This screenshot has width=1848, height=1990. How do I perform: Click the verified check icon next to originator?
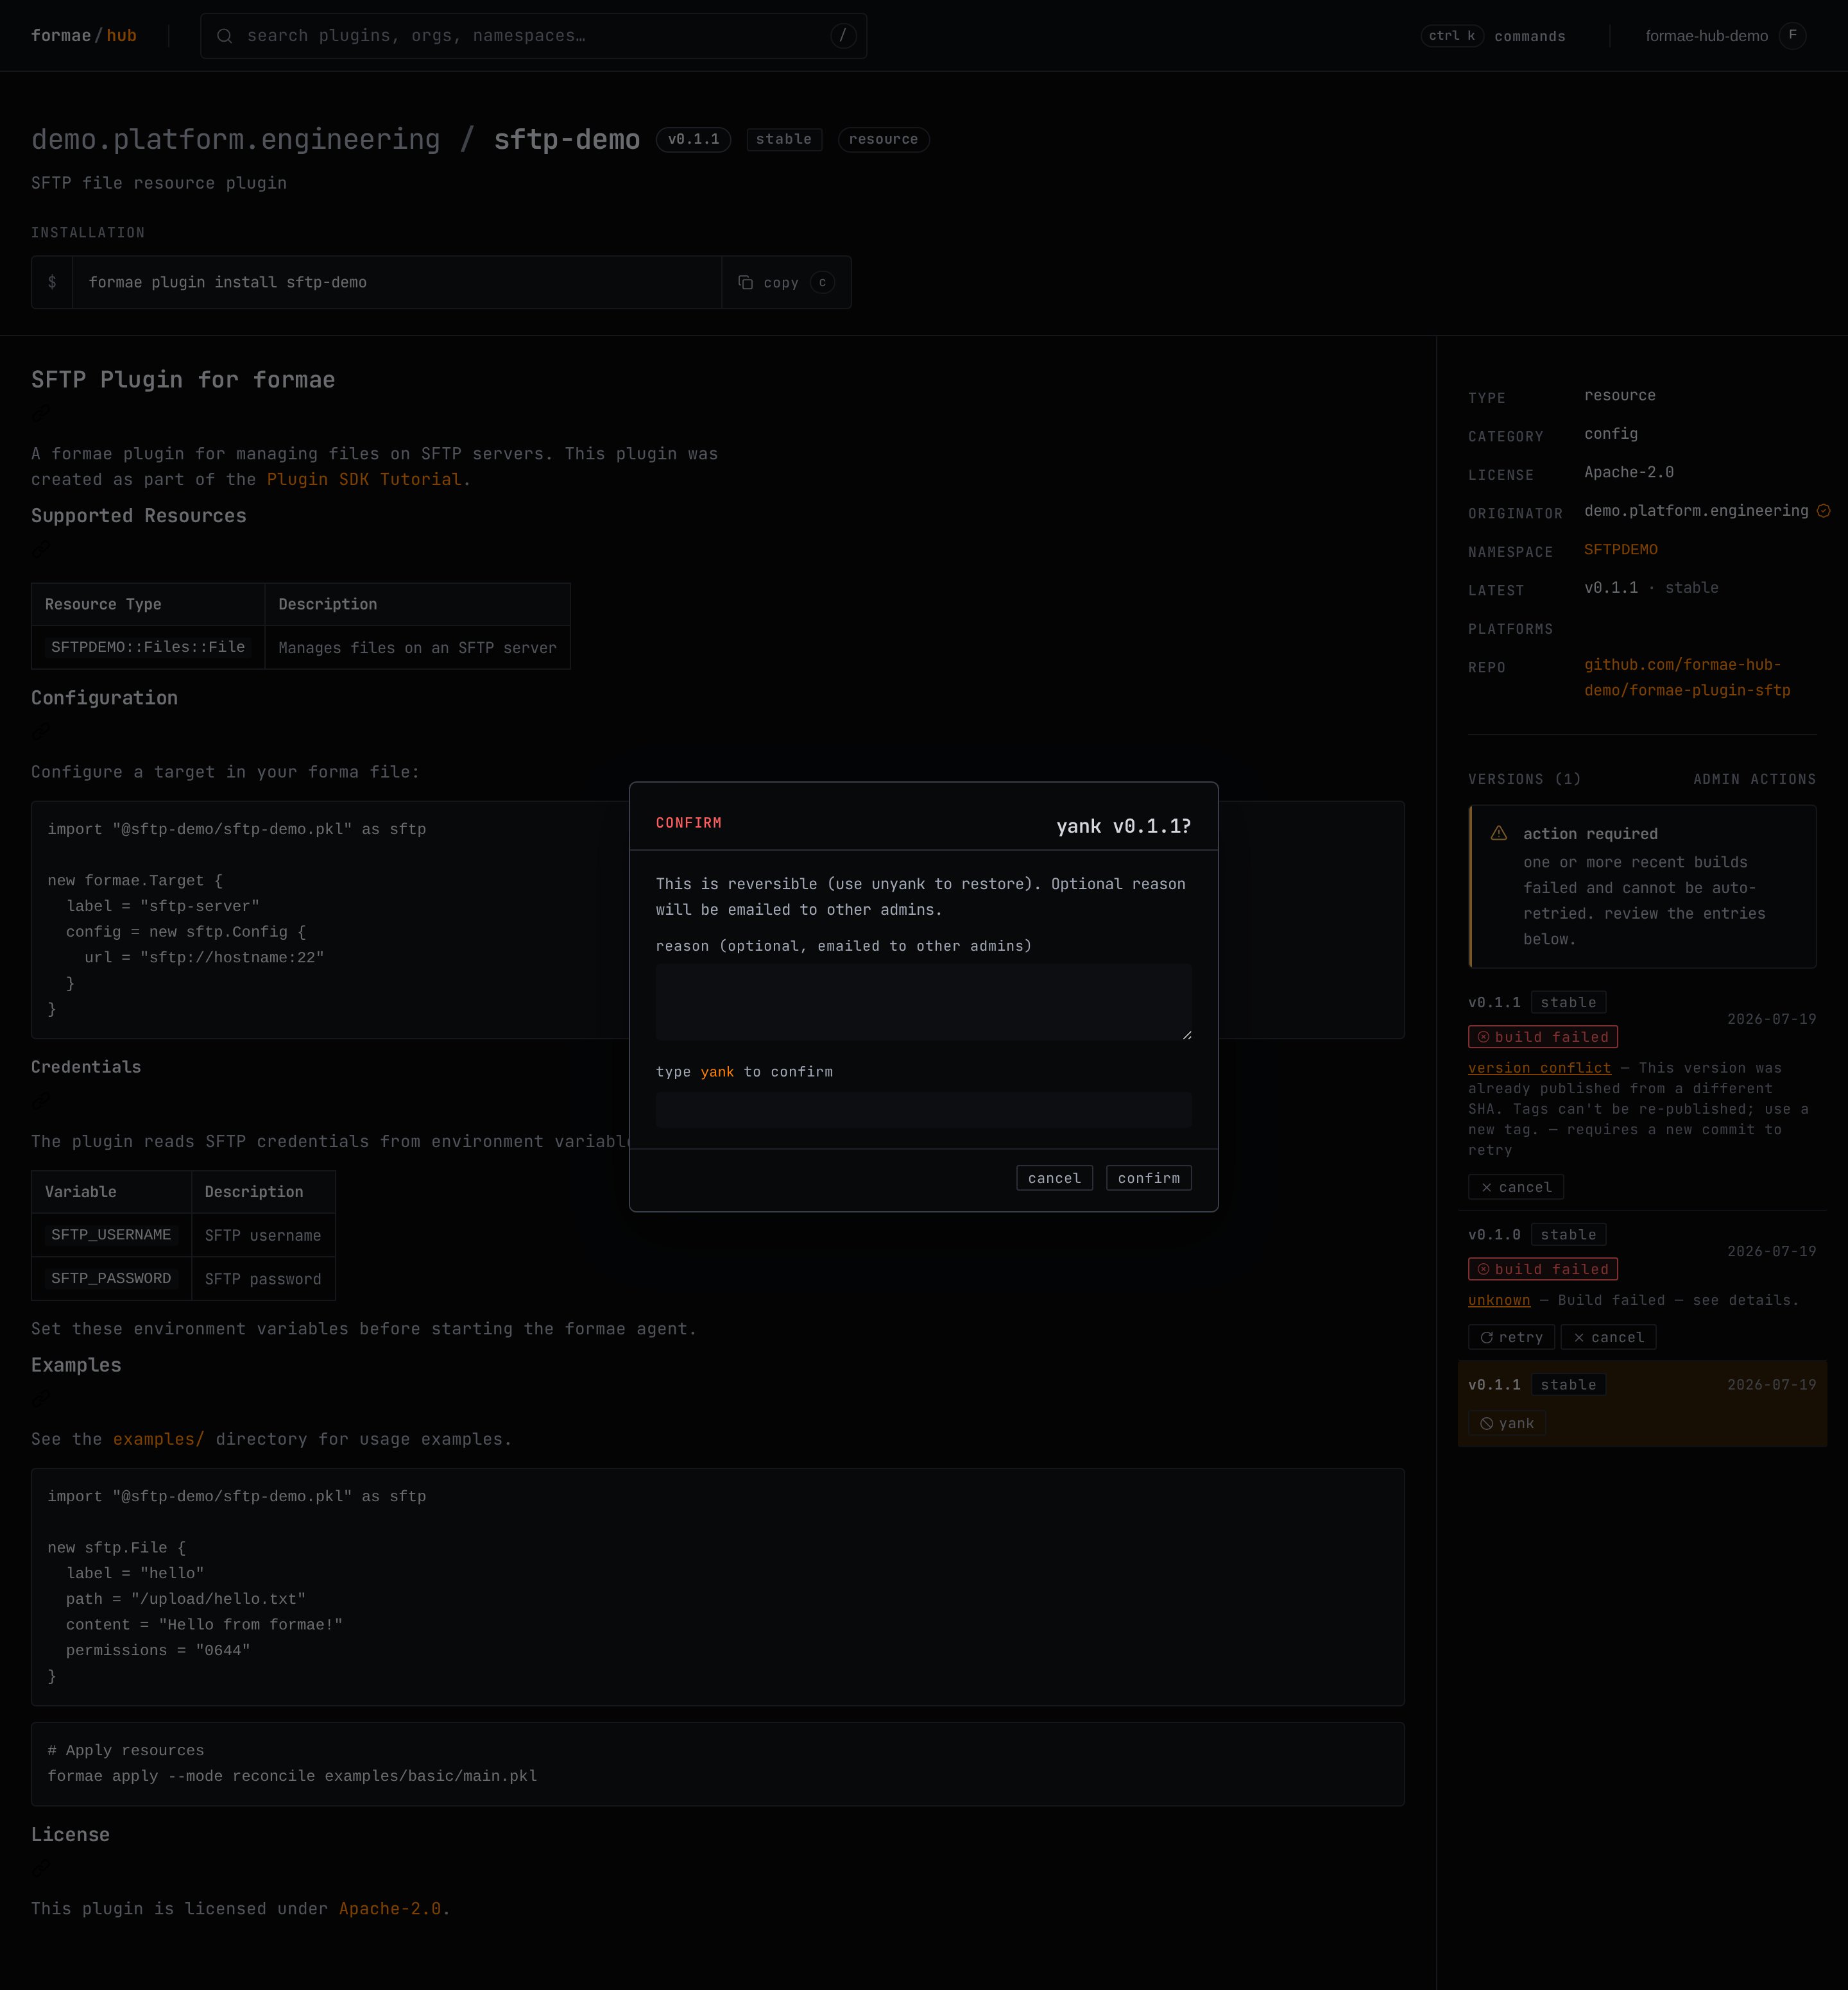tap(1823, 511)
